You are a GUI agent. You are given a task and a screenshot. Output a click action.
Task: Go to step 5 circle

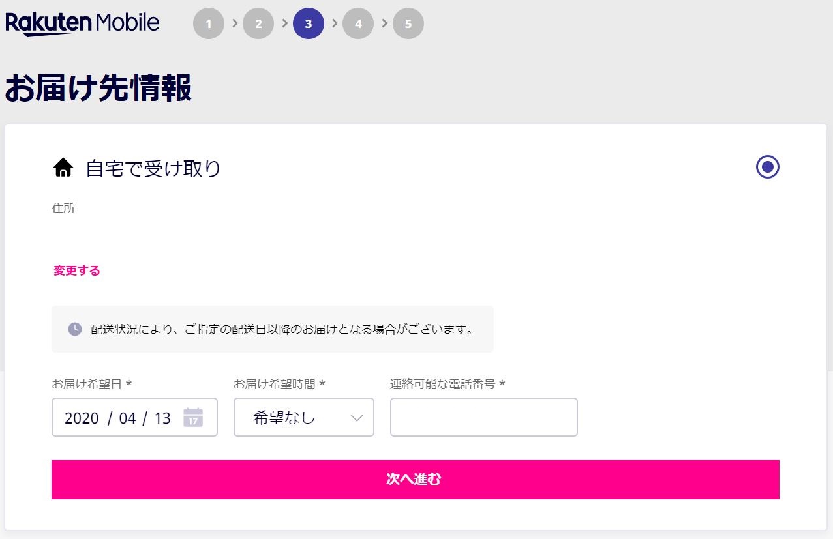click(x=408, y=24)
